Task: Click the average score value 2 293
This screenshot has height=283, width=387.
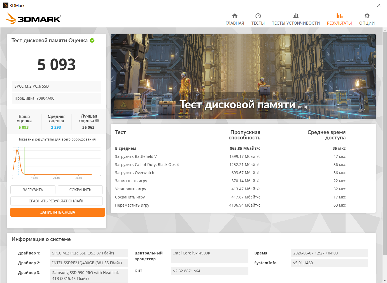Action: click(x=56, y=127)
